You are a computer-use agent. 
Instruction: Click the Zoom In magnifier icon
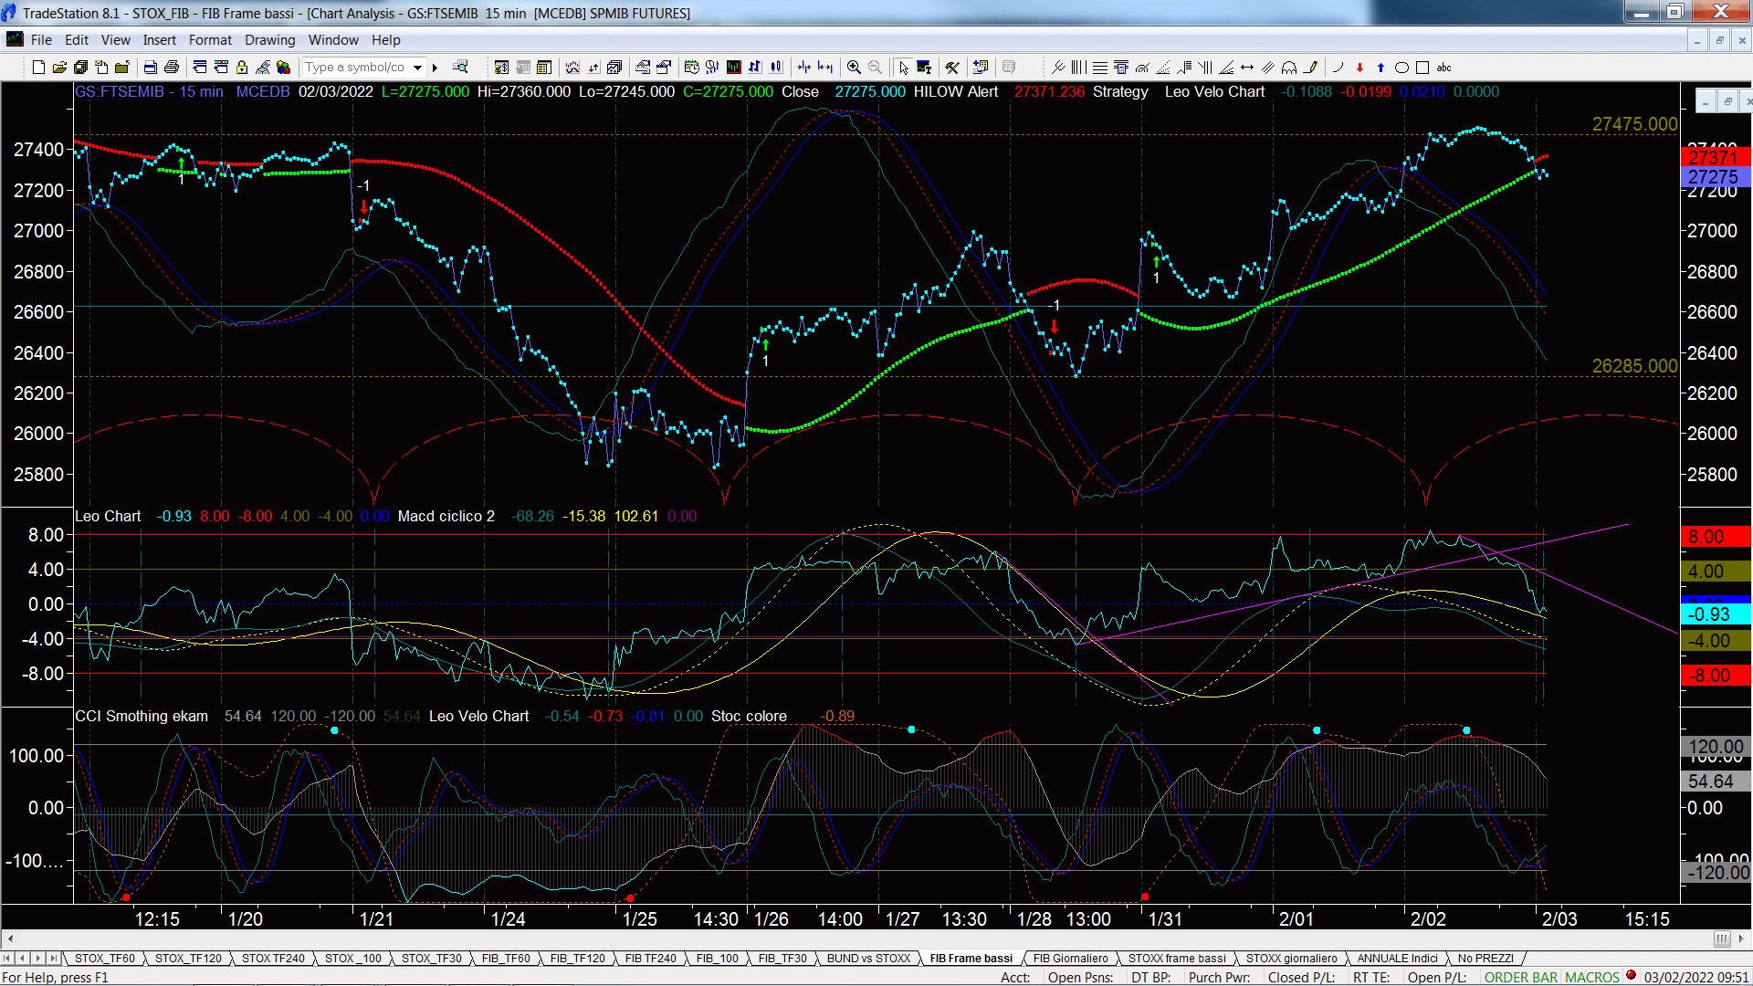[854, 67]
